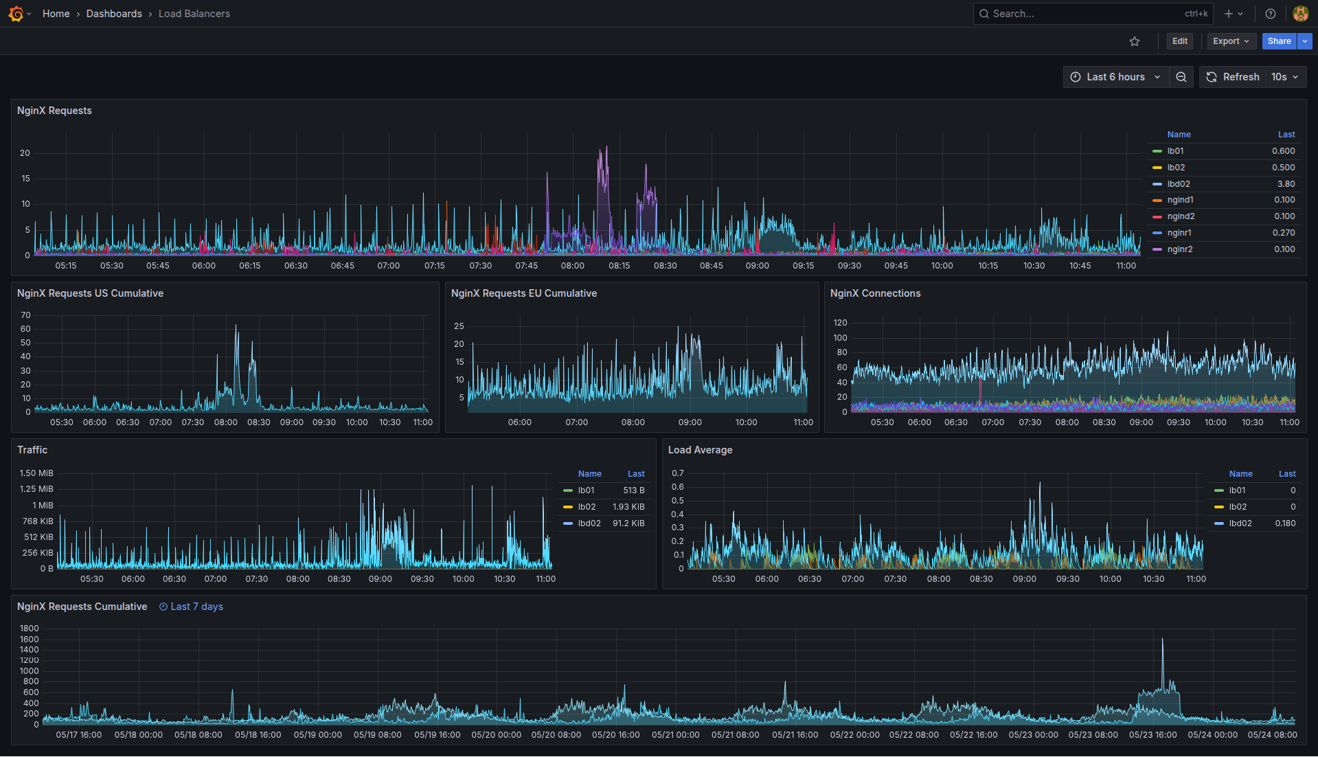
Task: Click the Refresh button
Action: (1233, 77)
